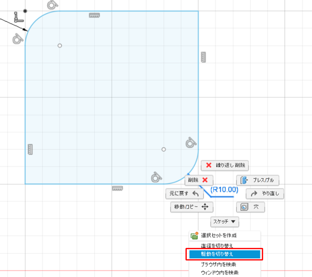Select the tangent constraint icon above top-left arc
Image resolution: width=312 pixels, height=277 pixels.
pyautogui.click(x=53, y=5)
